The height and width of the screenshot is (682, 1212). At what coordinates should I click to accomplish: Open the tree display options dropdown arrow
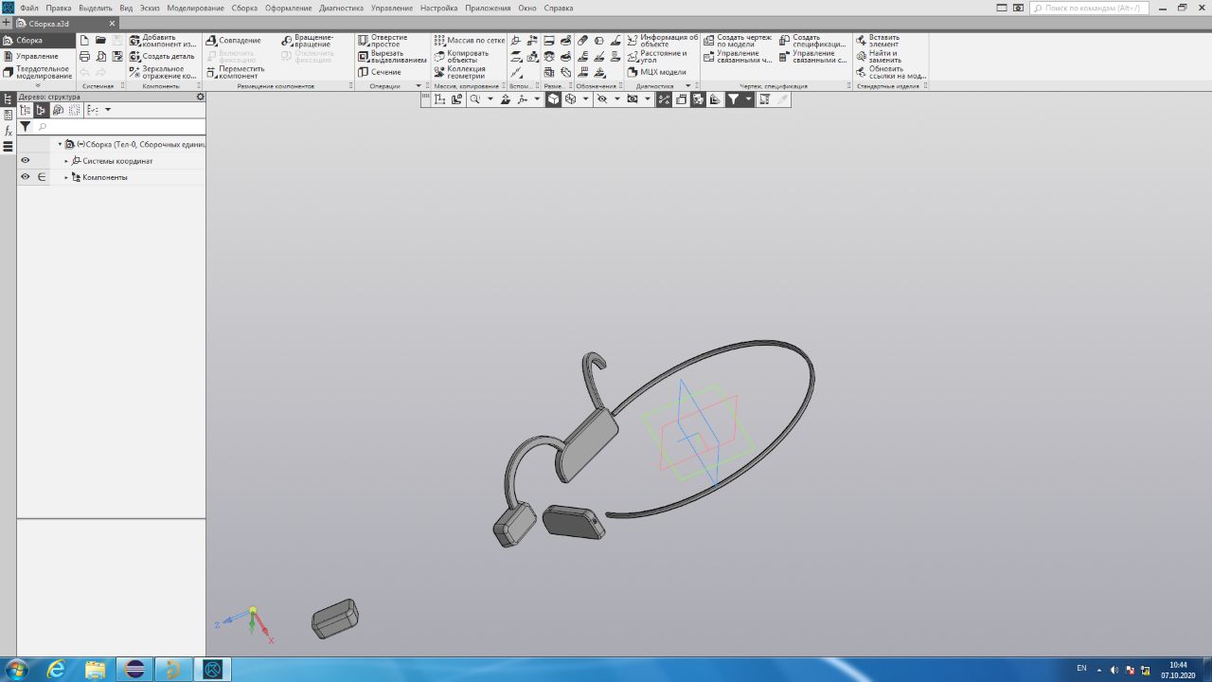point(108,110)
